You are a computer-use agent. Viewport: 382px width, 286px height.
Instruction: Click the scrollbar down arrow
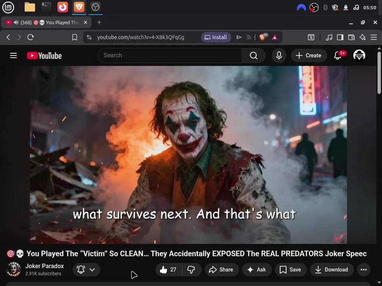[x=379, y=283]
